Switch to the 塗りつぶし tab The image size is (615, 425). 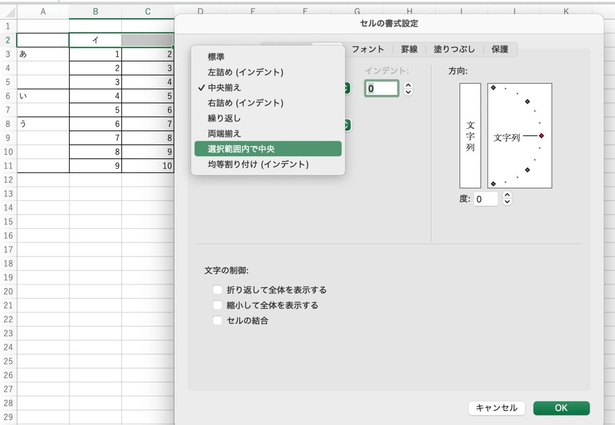pyautogui.click(x=454, y=49)
